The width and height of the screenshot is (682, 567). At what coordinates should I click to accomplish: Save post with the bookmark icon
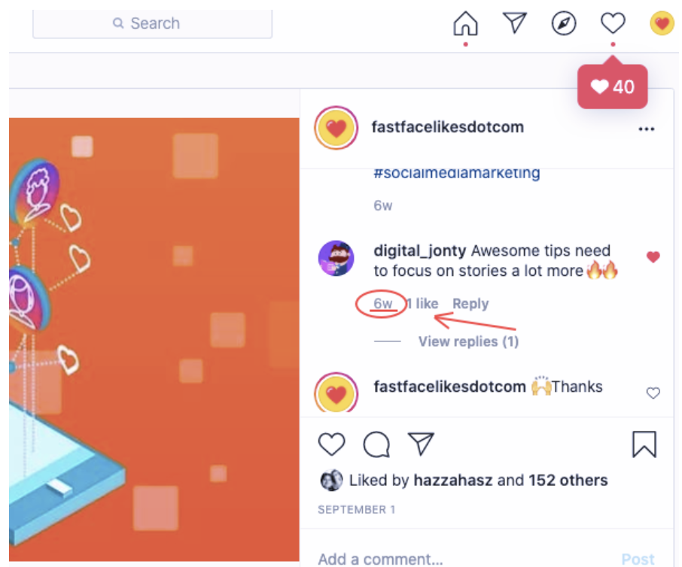(x=644, y=444)
